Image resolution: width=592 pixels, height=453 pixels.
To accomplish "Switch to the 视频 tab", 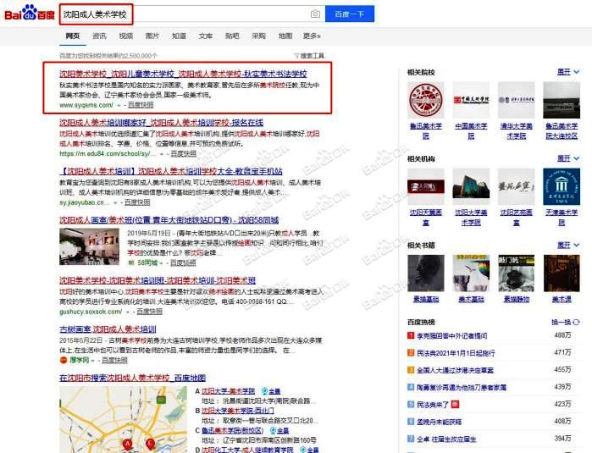I will (x=125, y=36).
